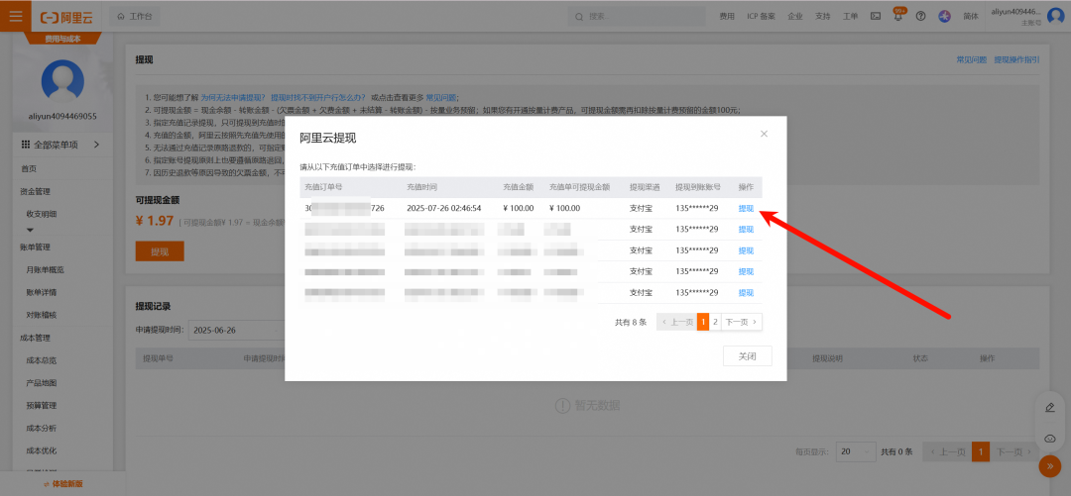Click the orange 提现 button under 可提现金额
1071x496 pixels.
[160, 251]
